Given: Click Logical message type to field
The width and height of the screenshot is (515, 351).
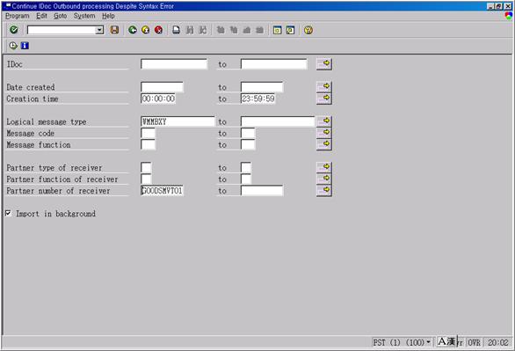Looking at the screenshot, I should pyautogui.click(x=278, y=121).
